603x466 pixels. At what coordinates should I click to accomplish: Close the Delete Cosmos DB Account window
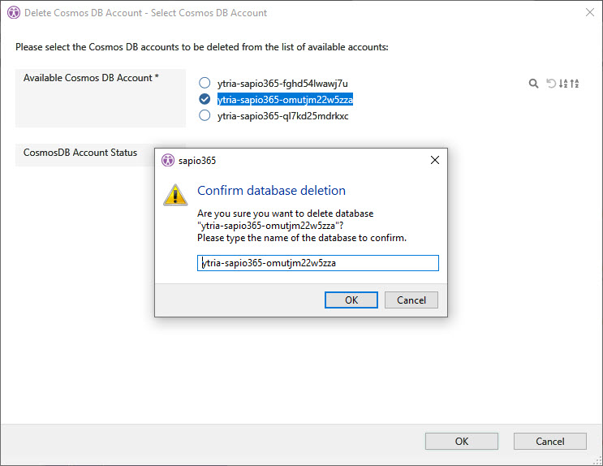click(x=588, y=13)
